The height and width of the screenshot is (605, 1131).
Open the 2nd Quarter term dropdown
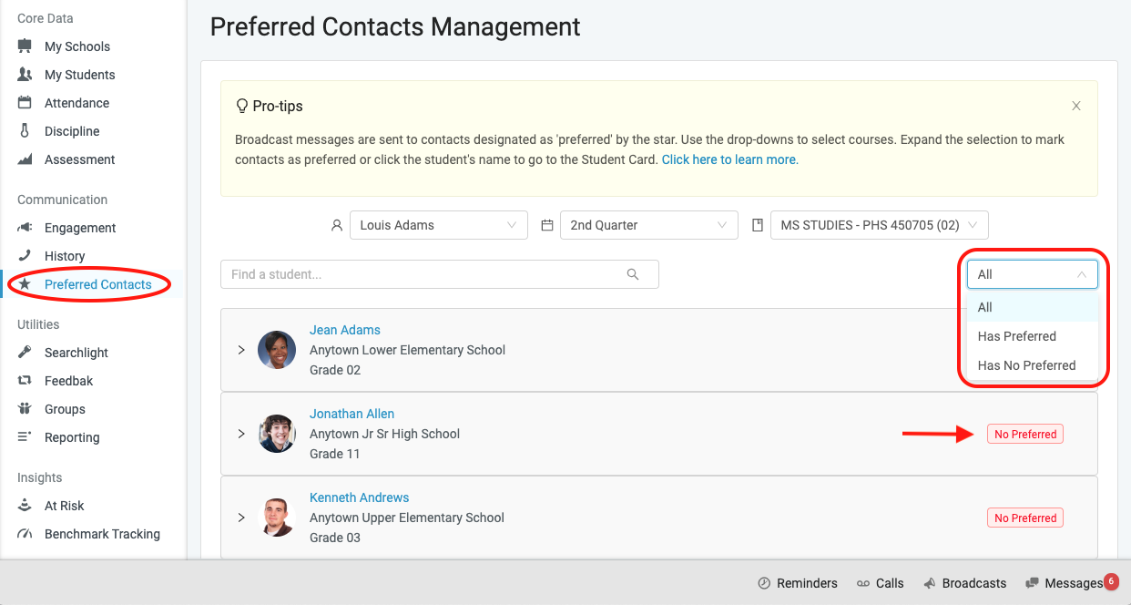click(x=648, y=225)
